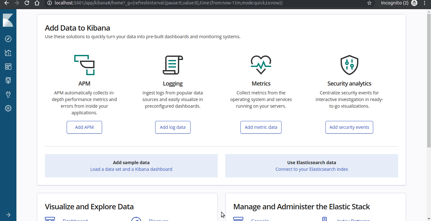
Task: Open Visualize via chart sidebar icon
Action: coord(8,53)
